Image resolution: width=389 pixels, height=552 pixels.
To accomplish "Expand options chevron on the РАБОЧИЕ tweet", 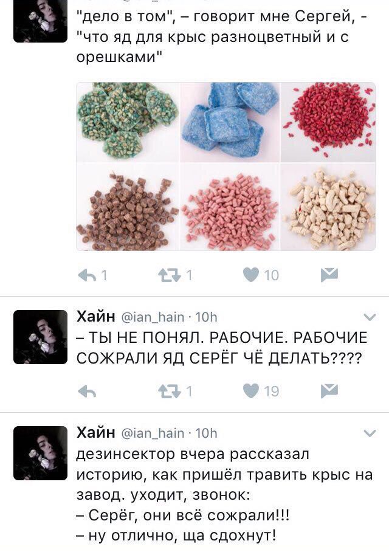I will [x=370, y=317].
